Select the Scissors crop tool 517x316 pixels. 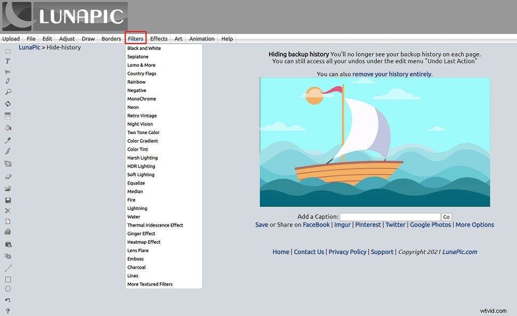tap(7, 72)
